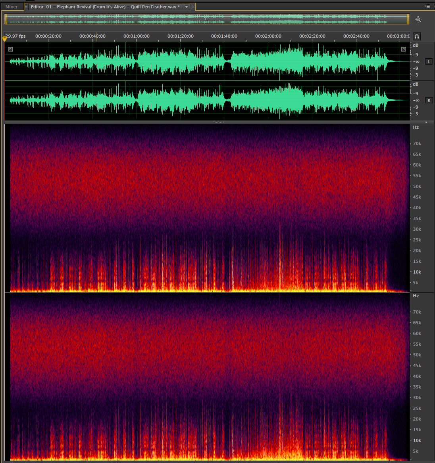The height and width of the screenshot is (463, 435).
Task: Open the panel options menu icon
Action: (x=427, y=6)
